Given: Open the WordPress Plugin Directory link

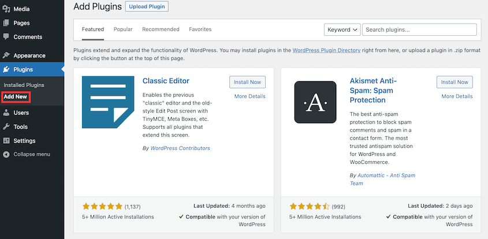Looking at the screenshot, I should (326, 50).
